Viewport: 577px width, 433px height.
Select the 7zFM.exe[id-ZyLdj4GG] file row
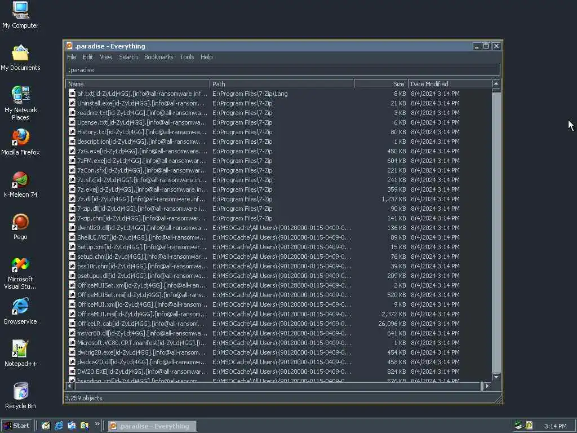279,161
